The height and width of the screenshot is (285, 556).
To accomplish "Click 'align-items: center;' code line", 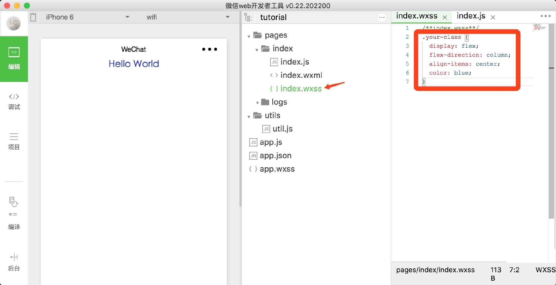I will click(465, 64).
